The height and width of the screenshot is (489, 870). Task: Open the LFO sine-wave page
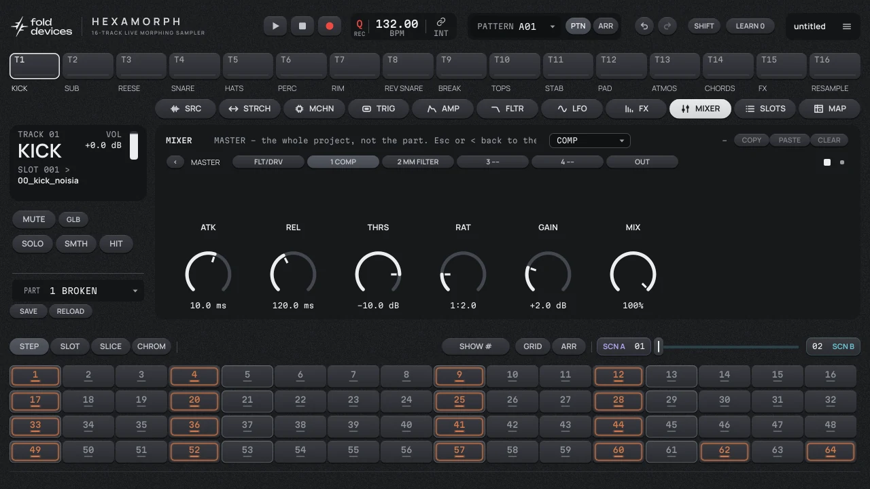571,109
